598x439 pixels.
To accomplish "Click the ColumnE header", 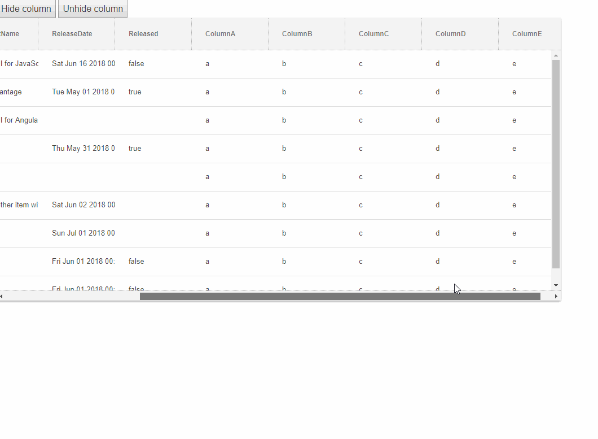I will pos(527,33).
